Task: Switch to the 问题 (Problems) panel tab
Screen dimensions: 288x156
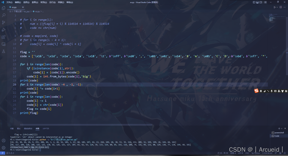Action: coord(12,128)
